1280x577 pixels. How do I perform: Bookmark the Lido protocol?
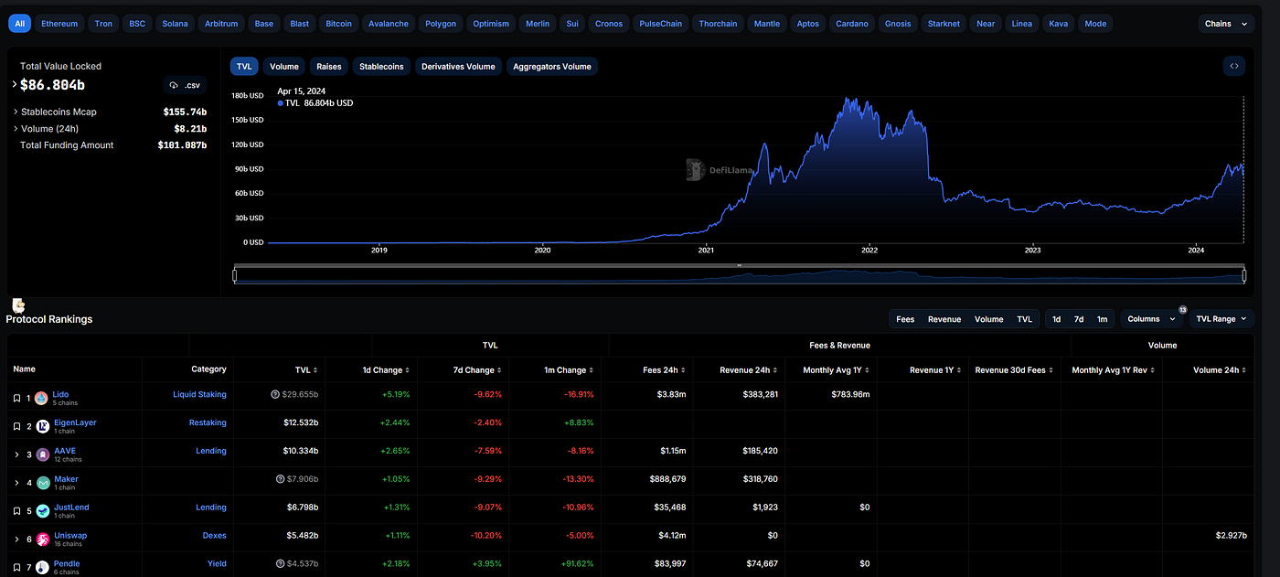click(16, 399)
